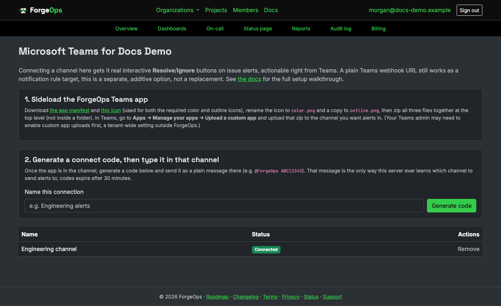Click the 'color.png' filename text

303,111
